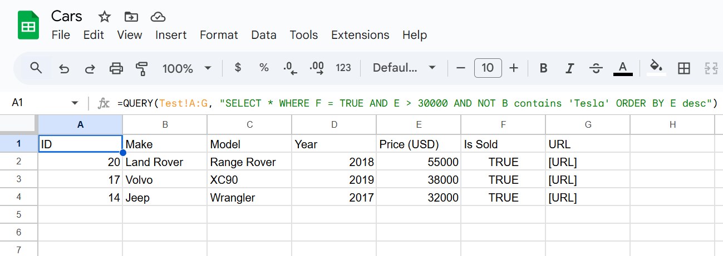Image resolution: width=723 pixels, height=256 pixels.
Task: Click the Cars document title
Action: [x=67, y=16]
